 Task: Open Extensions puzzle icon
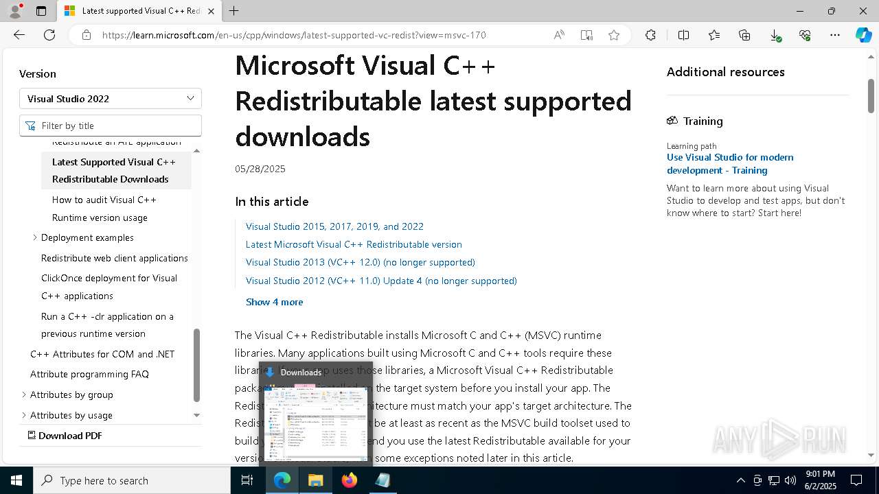point(650,35)
